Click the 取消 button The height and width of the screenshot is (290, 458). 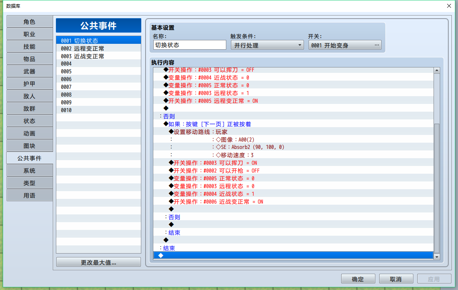[396, 279]
